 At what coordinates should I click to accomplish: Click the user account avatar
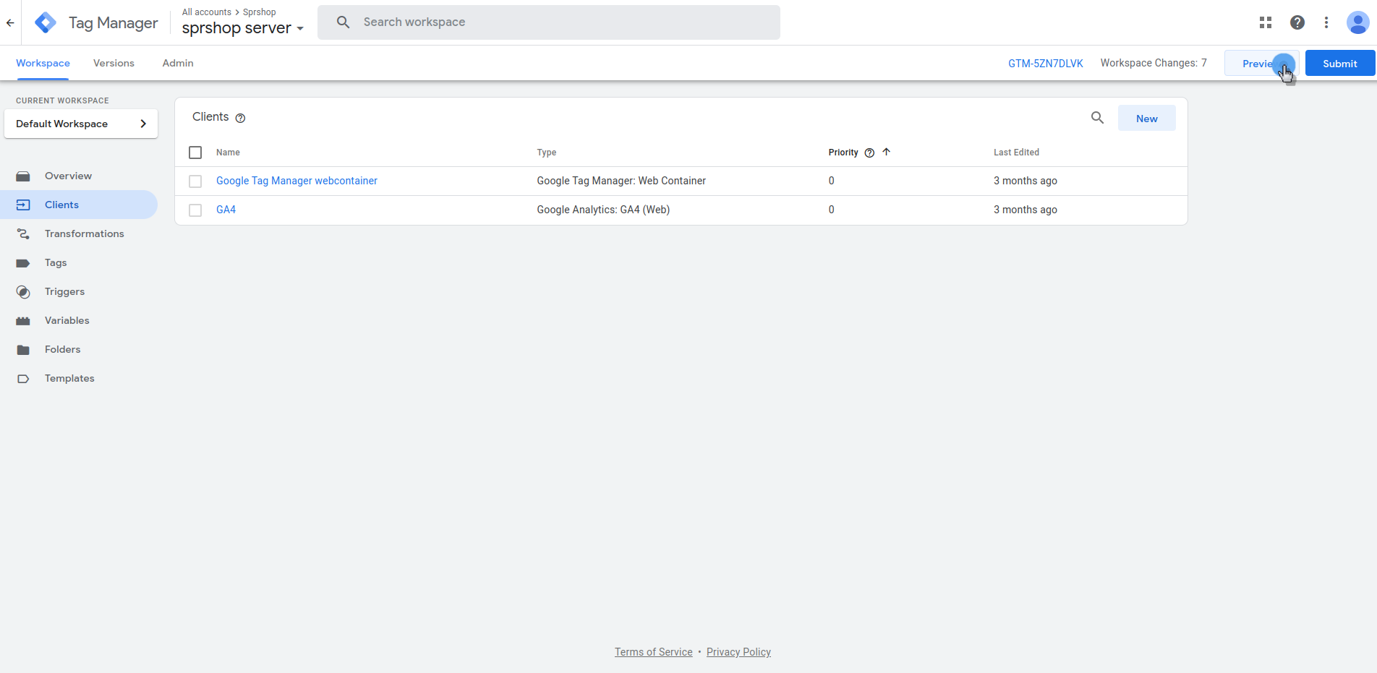coord(1357,22)
